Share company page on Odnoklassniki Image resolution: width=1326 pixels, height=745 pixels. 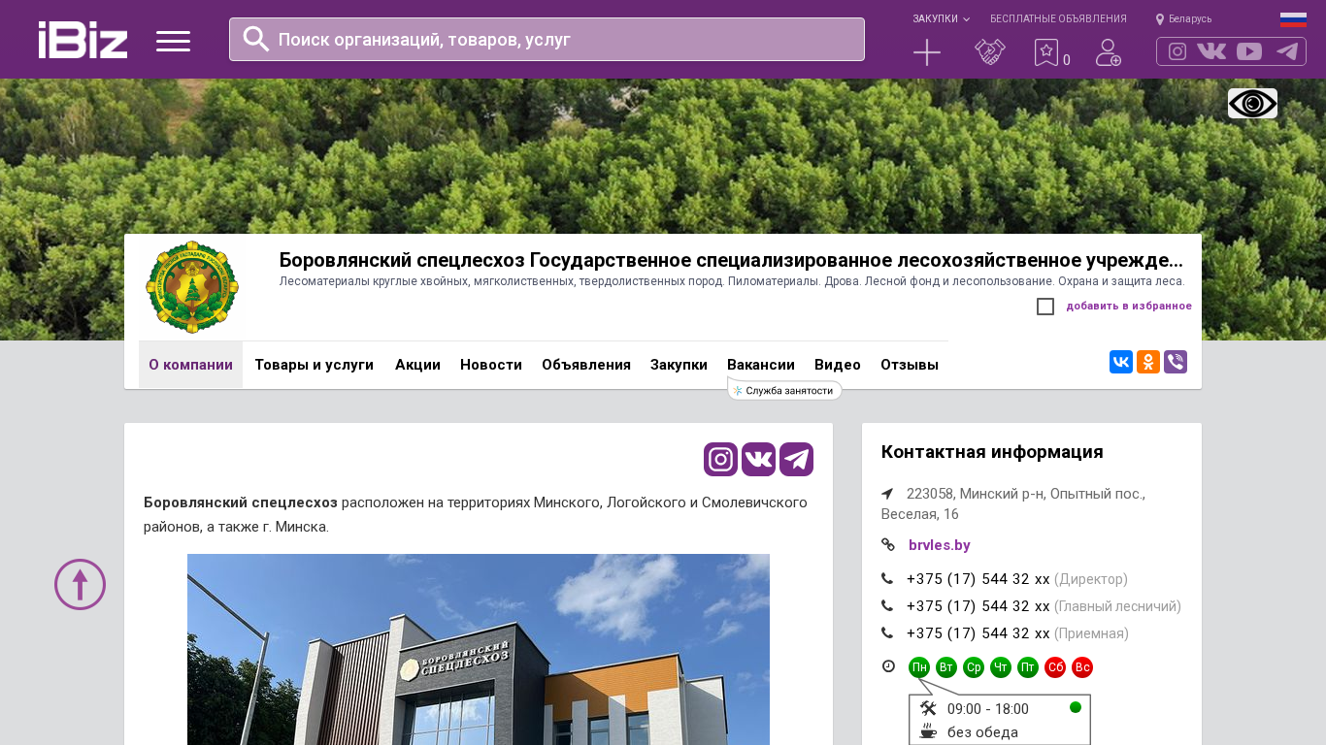pyautogui.click(x=1148, y=362)
